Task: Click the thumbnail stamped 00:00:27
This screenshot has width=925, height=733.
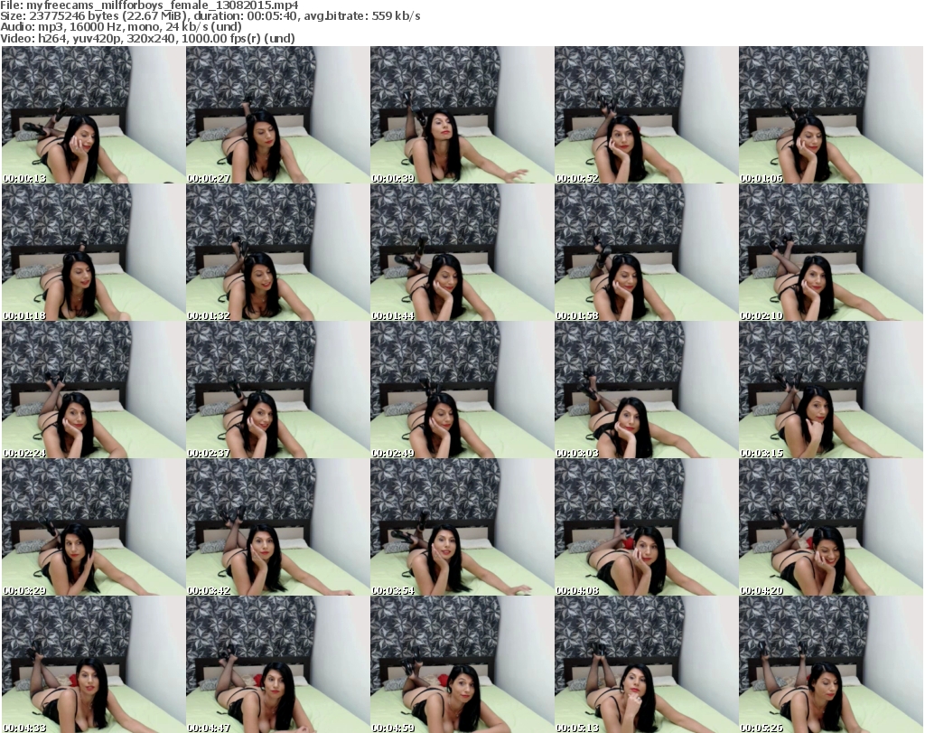Action: pos(278,115)
